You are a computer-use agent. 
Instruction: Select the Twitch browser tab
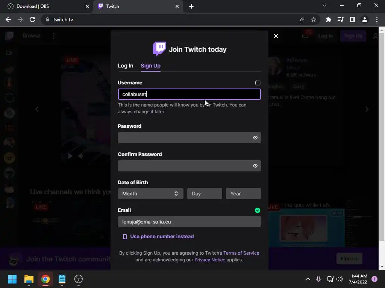pos(138,6)
